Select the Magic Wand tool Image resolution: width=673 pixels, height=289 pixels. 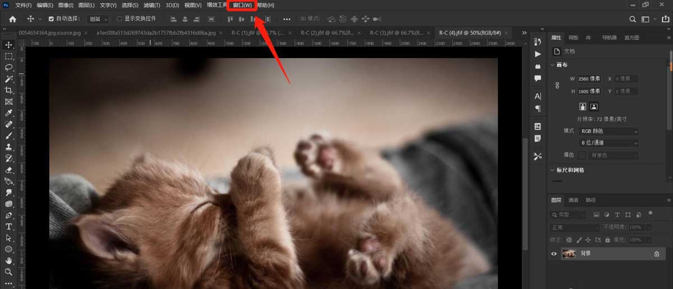pos(8,79)
